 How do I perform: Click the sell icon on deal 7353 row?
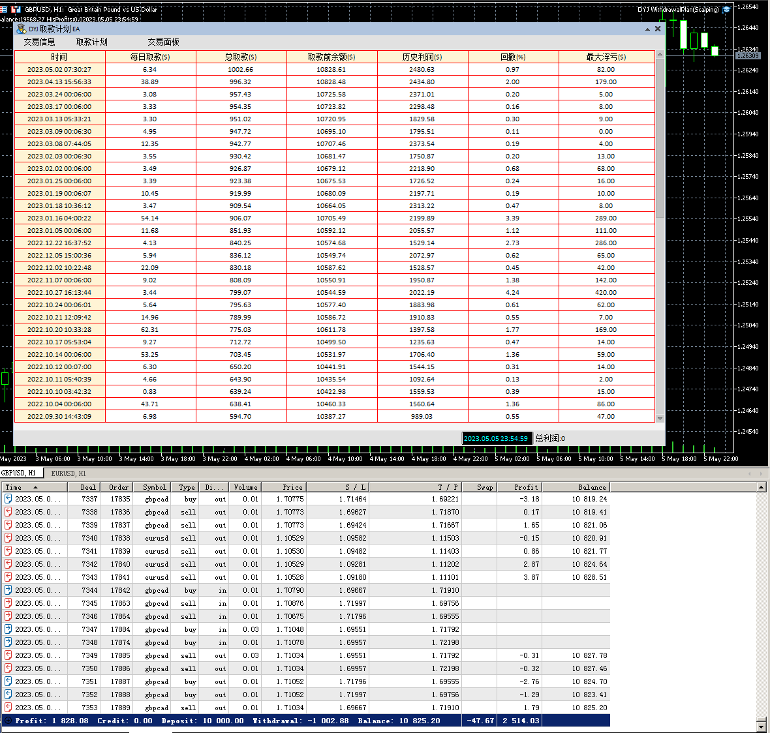(x=8, y=708)
